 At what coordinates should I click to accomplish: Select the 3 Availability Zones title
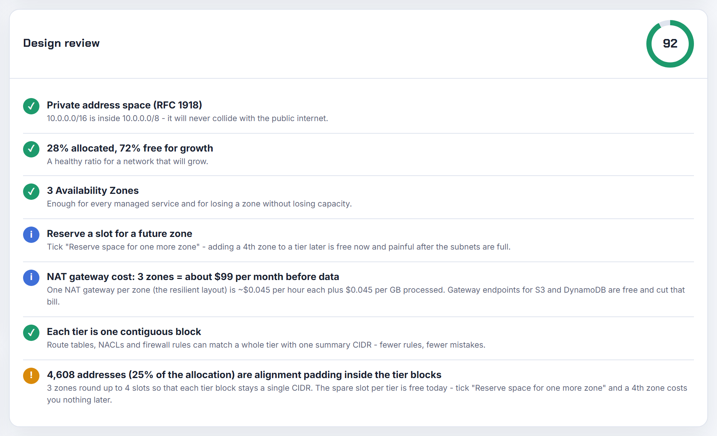pyautogui.click(x=93, y=191)
